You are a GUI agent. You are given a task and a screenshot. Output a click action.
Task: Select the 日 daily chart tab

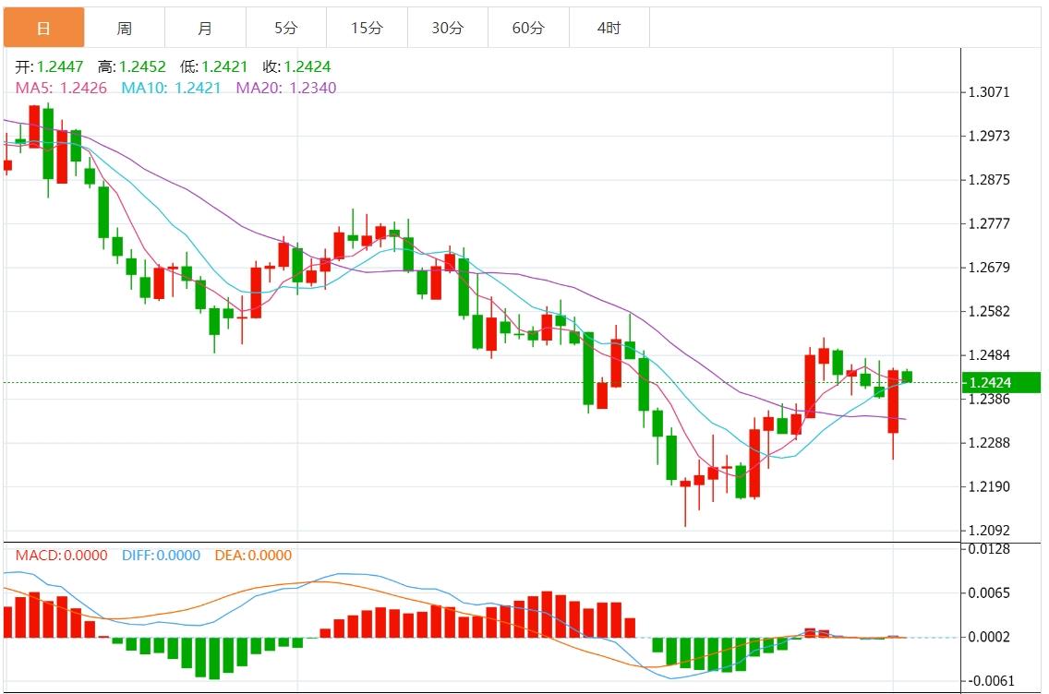[x=44, y=28]
